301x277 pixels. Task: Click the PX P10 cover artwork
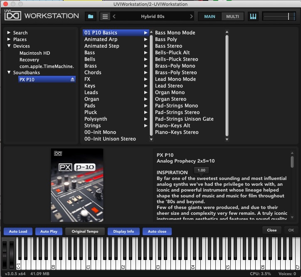click(x=77, y=185)
